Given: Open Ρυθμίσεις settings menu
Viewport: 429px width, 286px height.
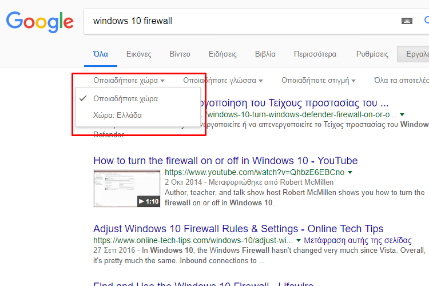Looking at the screenshot, I should (372, 54).
